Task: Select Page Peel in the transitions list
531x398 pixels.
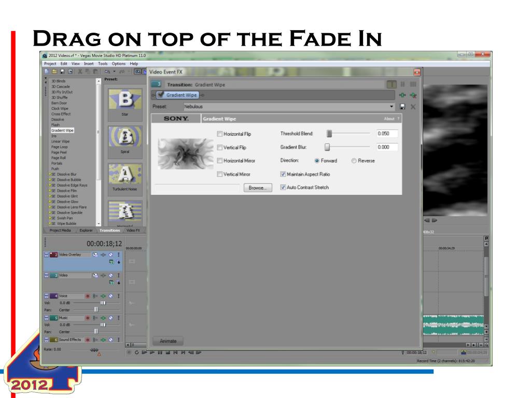Action: [59, 153]
